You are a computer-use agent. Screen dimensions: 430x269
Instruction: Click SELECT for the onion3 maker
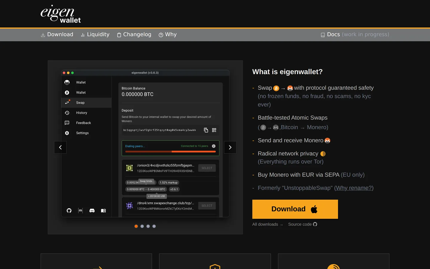click(207, 168)
